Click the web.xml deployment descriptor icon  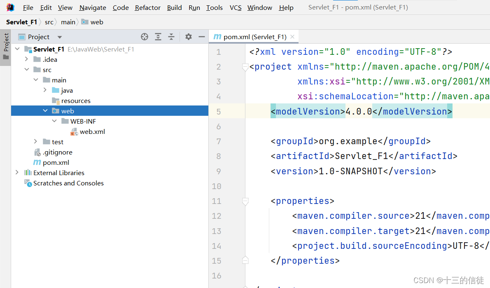click(x=75, y=131)
